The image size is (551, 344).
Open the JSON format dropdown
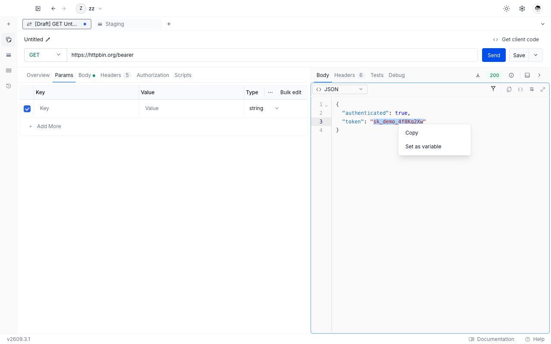(x=340, y=89)
